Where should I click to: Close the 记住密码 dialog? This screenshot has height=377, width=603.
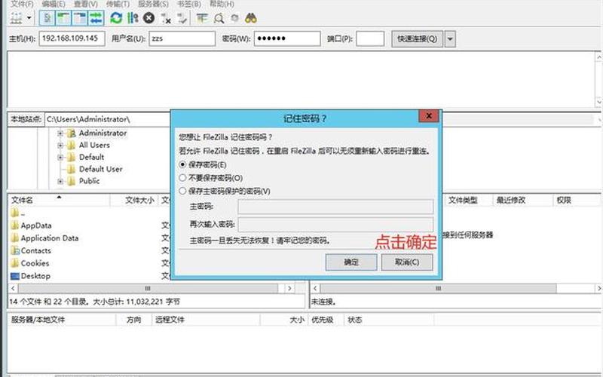[x=429, y=116]
